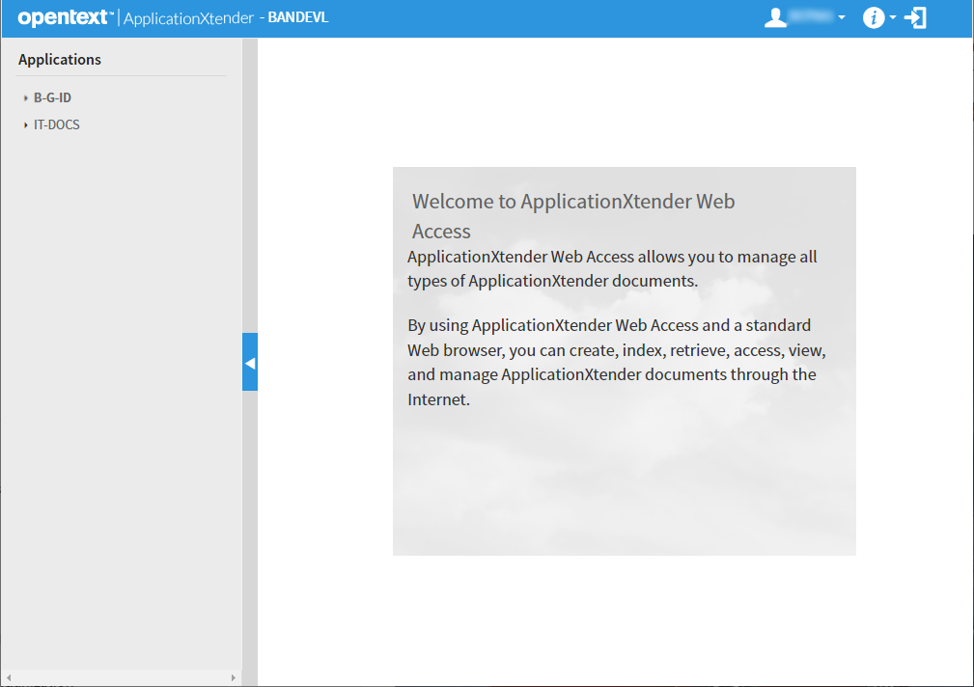
Task: Open the dropdown arrow beside info icon
Action: point(893,18)
